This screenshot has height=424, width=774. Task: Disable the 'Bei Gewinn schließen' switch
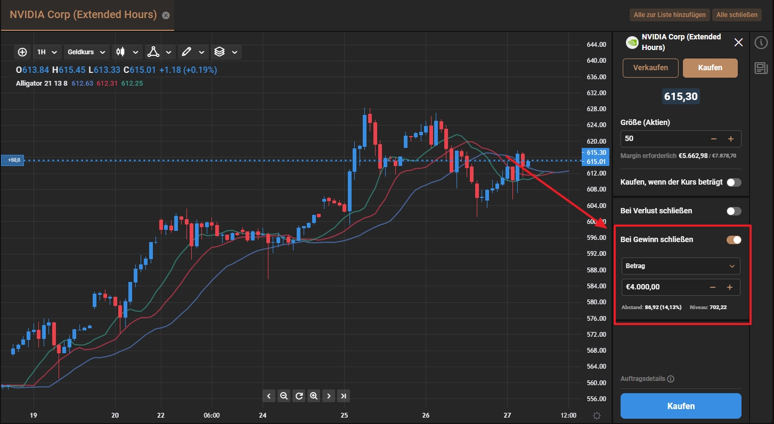coord(734,240)
